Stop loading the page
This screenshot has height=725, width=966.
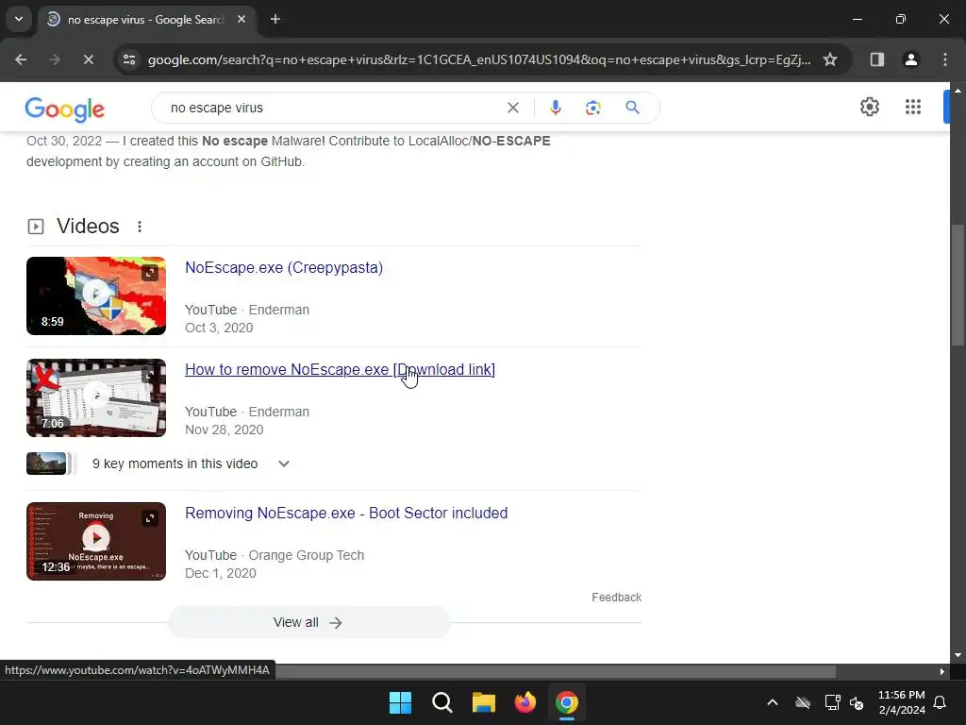(x=88, y=59)
